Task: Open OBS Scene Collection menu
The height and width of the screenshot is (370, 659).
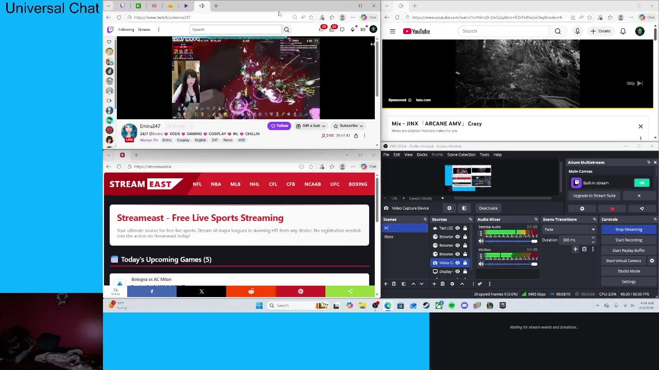Action: tap(461, 155)
